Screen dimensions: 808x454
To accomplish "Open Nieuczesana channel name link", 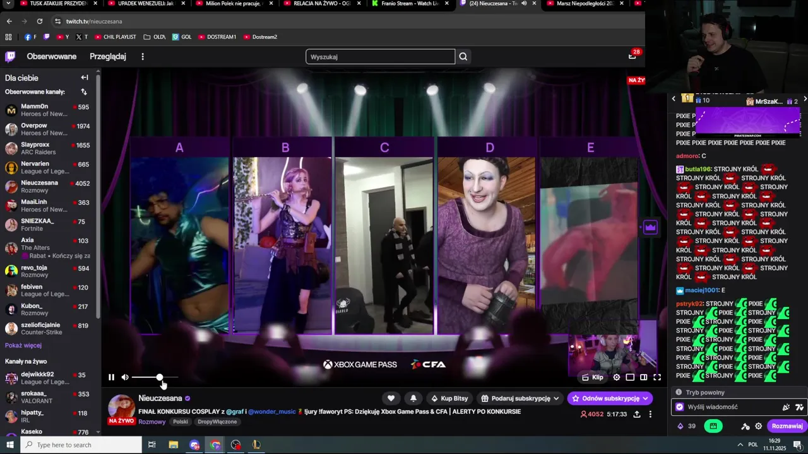I will 160,399.
